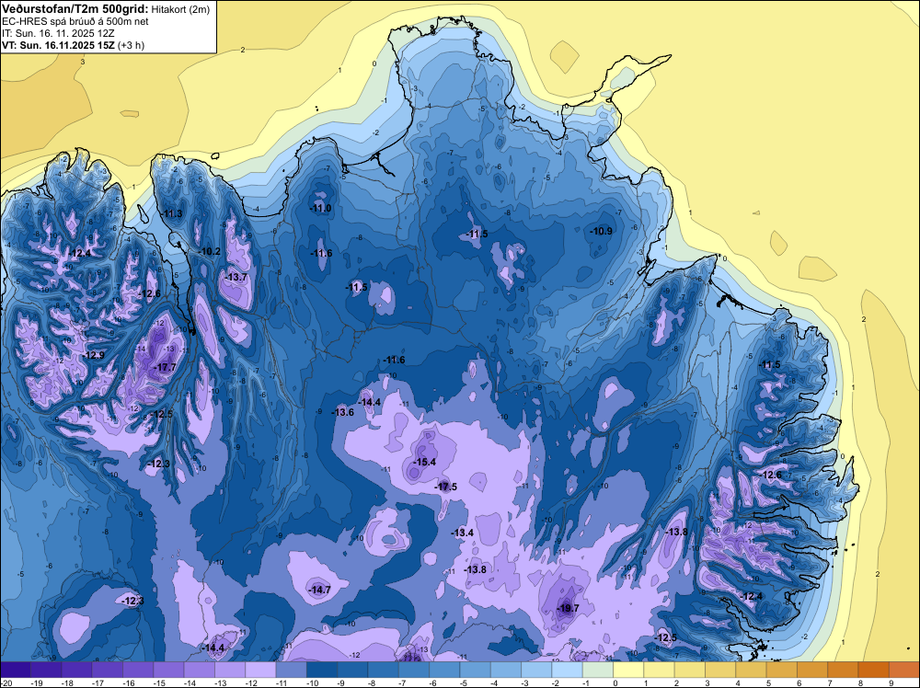Click the -15.4 temperature label
Viewport: 920px width, 688px height.
pos(425,462)
